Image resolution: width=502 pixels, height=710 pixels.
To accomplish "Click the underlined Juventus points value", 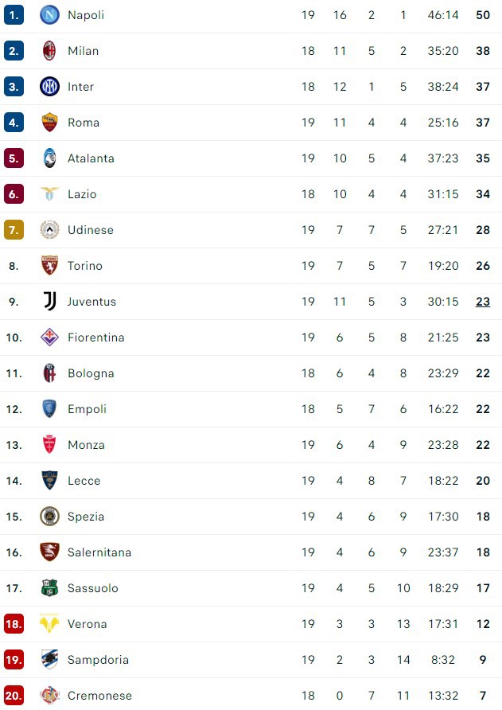I will pyautogui.click(x=483, y=302).
